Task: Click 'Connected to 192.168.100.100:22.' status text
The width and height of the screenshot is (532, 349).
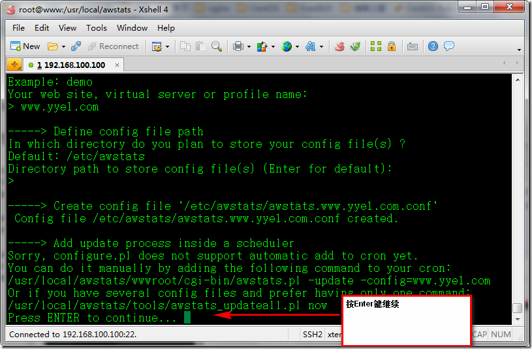Action: [x=72, y=335]
